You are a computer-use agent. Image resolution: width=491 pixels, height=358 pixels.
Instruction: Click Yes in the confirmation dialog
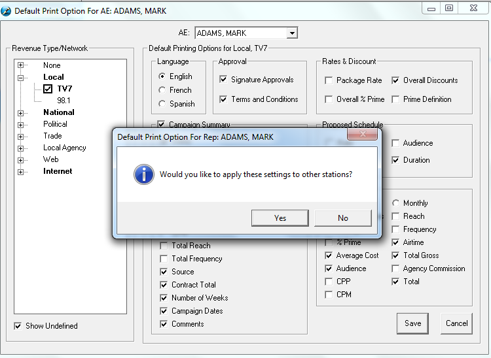tap(280, 218)
